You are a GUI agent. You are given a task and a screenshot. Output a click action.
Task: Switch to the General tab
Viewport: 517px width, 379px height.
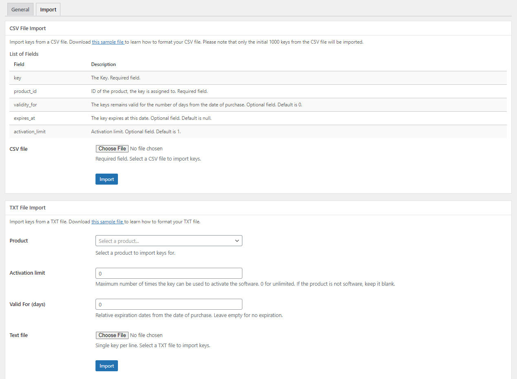point(20,9)
